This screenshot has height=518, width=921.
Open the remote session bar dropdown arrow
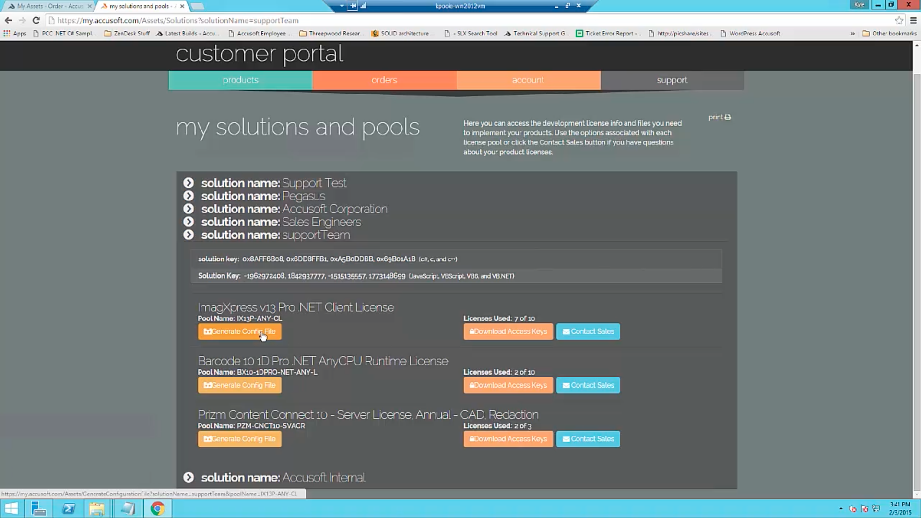342,6
